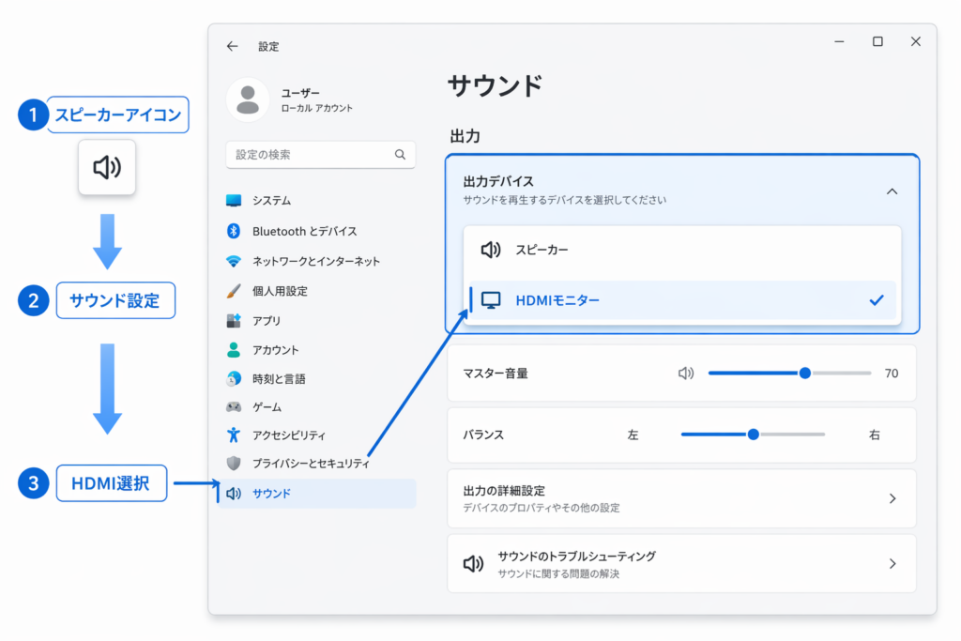961x641 pixels.
Task: Click the アクセシビリティ figure icon
Action: pos(234,435)
